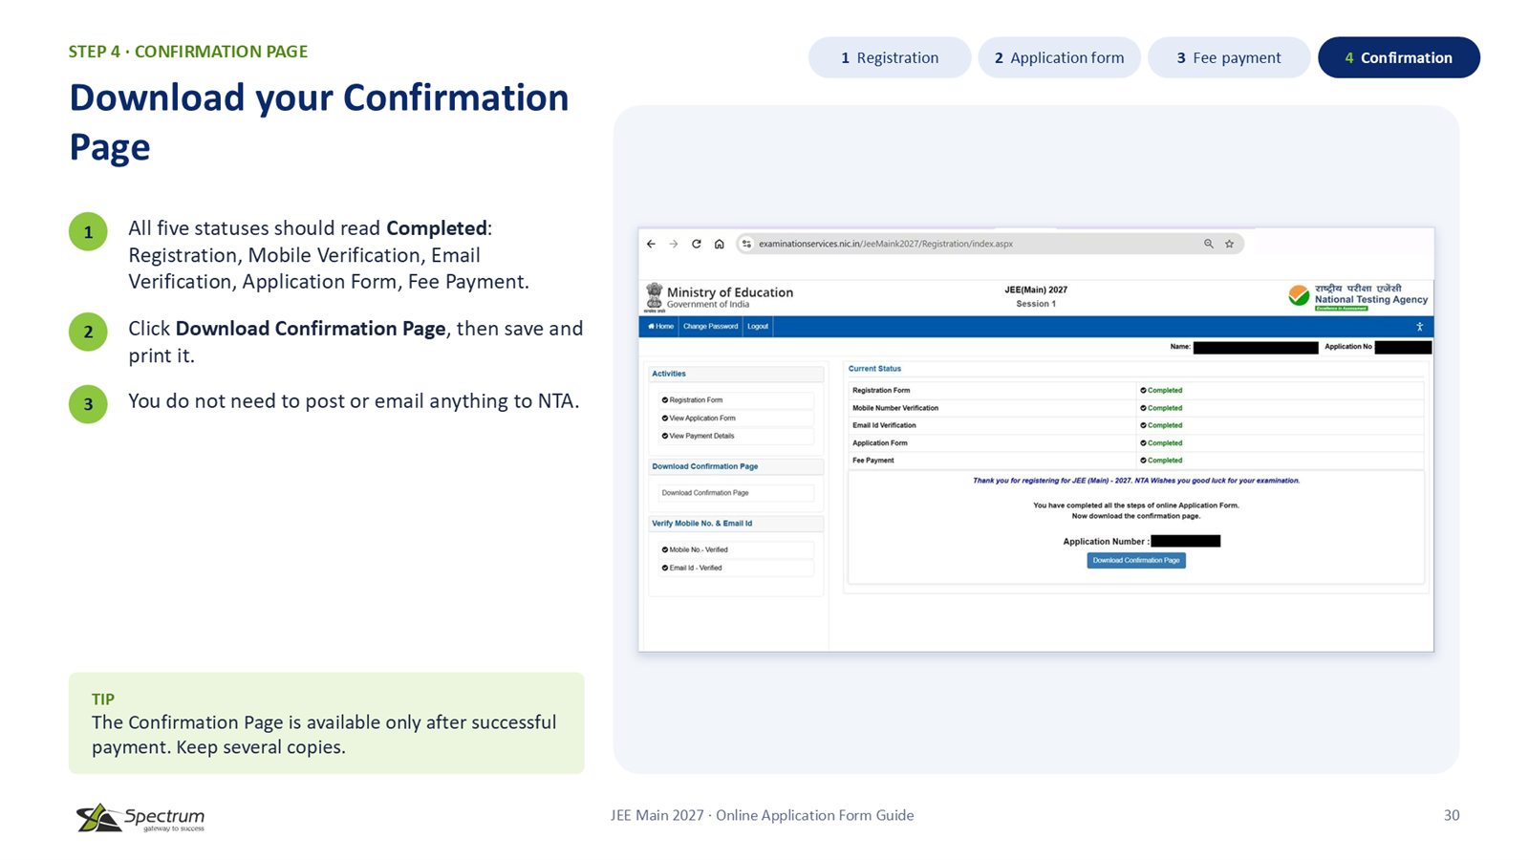Select the 3 Fee payment step pill

(1229, 57)
